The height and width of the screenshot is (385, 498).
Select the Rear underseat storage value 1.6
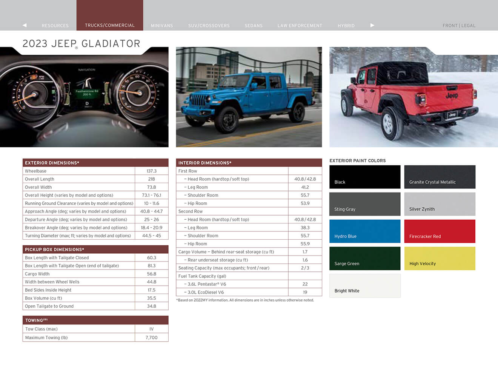305,260
